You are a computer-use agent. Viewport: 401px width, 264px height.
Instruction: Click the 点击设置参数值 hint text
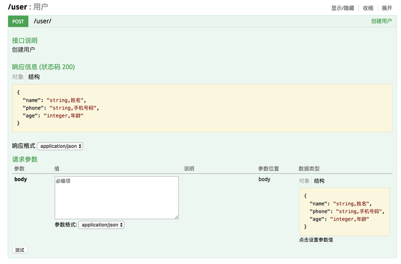tap(316, 240)
